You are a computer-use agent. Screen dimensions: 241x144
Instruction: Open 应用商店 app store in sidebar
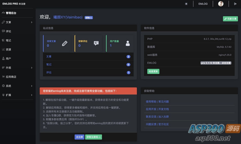tap(11, 77)
